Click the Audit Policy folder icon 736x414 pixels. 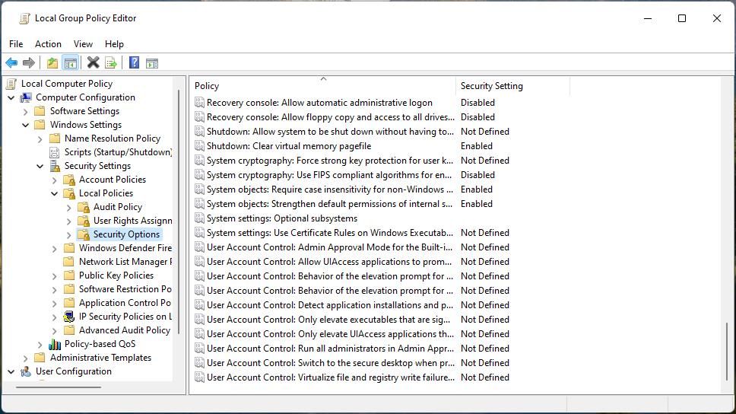pyautogui.click(x=84, y=207)
